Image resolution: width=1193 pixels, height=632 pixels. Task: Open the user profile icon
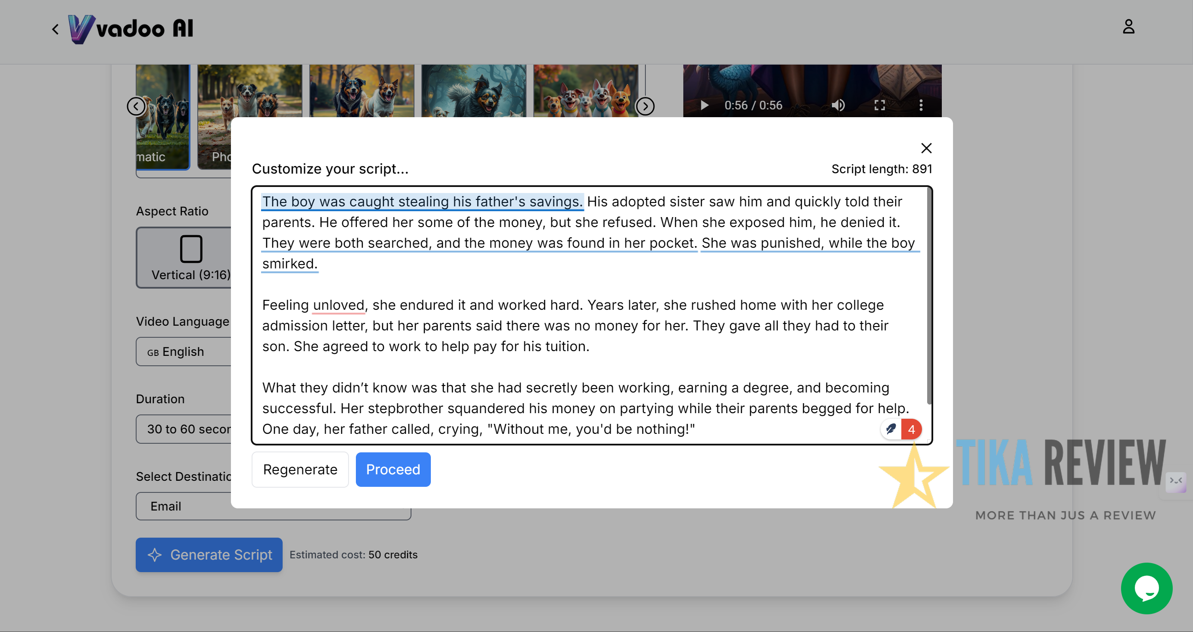tap(1128, 27)
